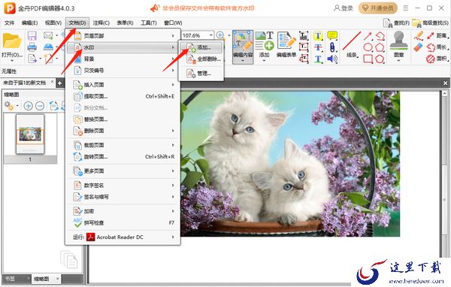
Task: Click the Email envelope icon
Action: click(48, 35)
